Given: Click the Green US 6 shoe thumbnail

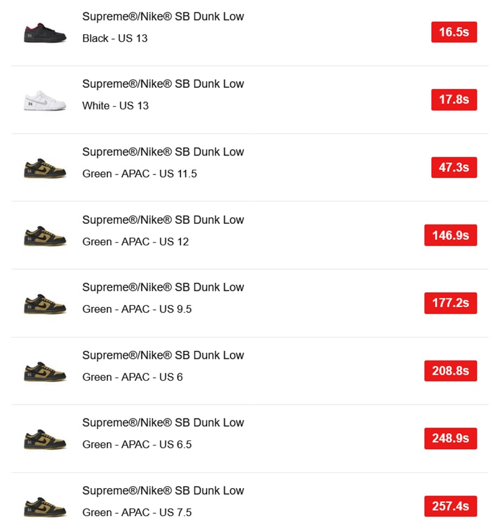Looking at the screenshot, I should [x=45, y=371].
